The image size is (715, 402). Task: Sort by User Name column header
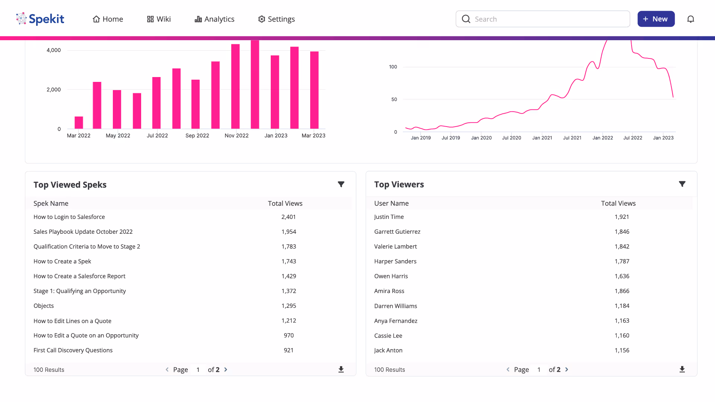pos(391,203)
